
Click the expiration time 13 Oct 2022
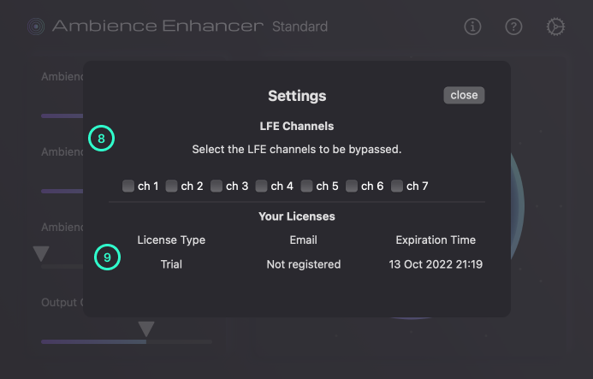tap(436, 264)
